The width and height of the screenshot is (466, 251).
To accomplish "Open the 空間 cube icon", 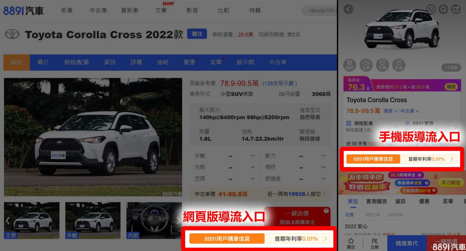I will click(x=382, y=64).
